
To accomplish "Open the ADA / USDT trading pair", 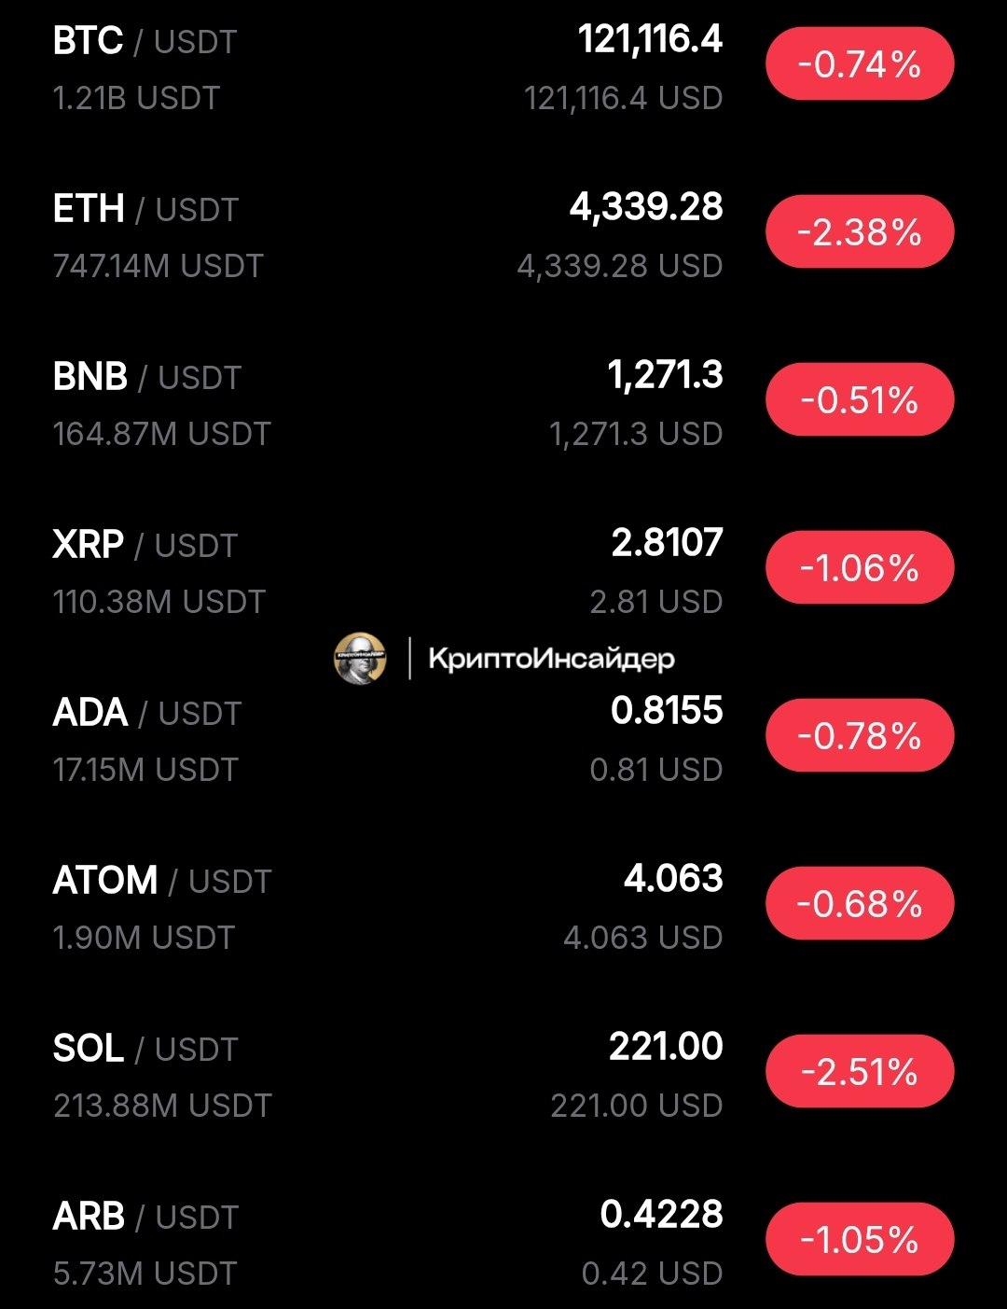I will pyautogui.click(x=147, y=714).
